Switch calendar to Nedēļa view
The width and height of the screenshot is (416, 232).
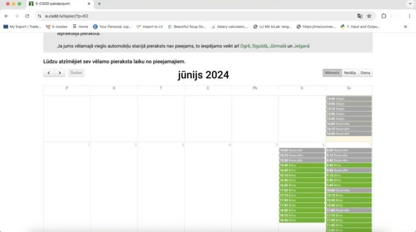click(350, 73)
